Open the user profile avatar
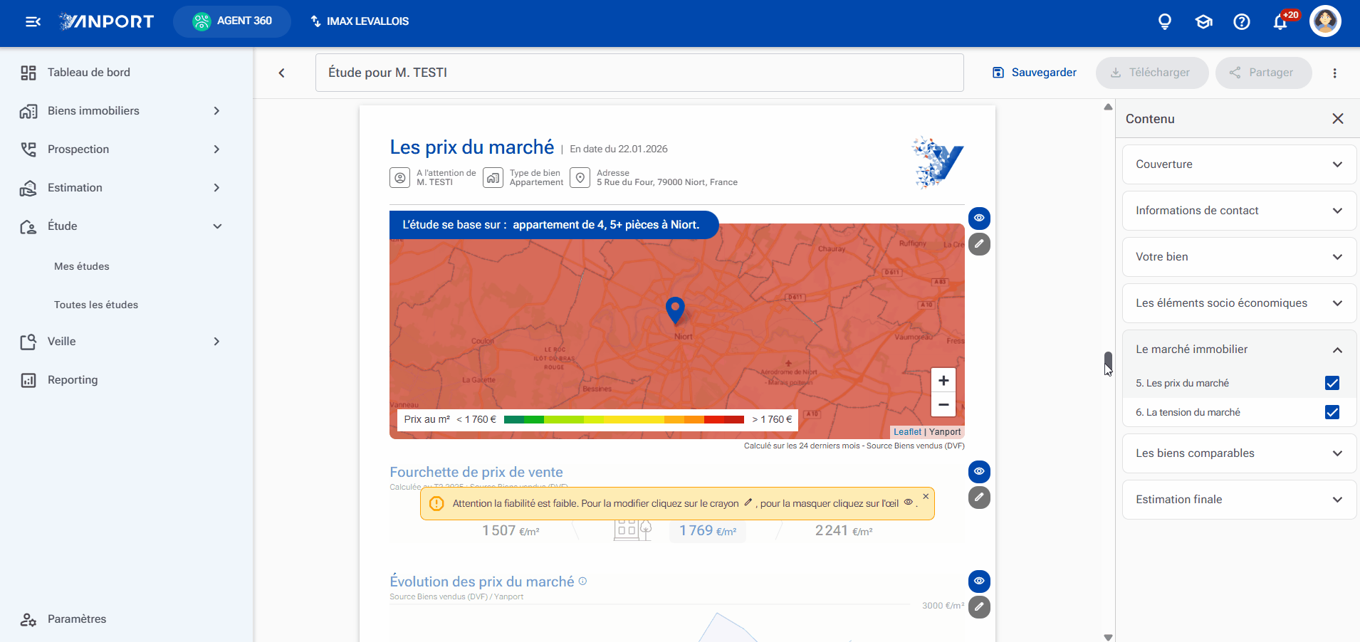Image resolution: width=1360 pixels, height=642 pixels. click(1325, 21)
